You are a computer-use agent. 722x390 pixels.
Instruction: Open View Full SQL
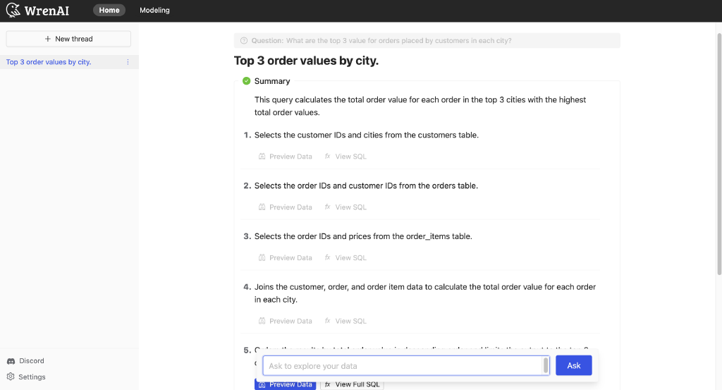(x=352, y=385)
